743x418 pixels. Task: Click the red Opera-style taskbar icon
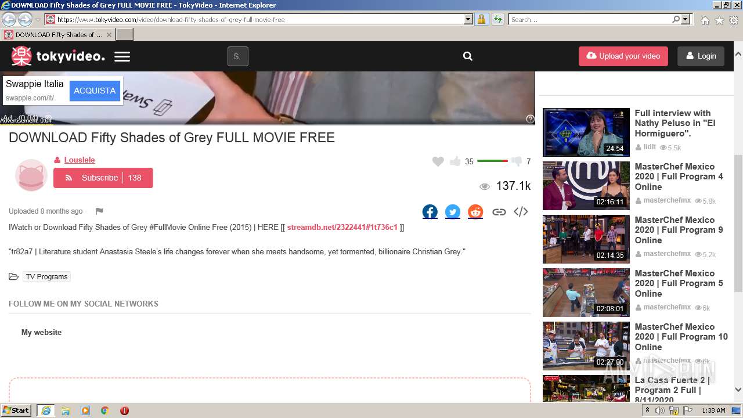(124, 410)
